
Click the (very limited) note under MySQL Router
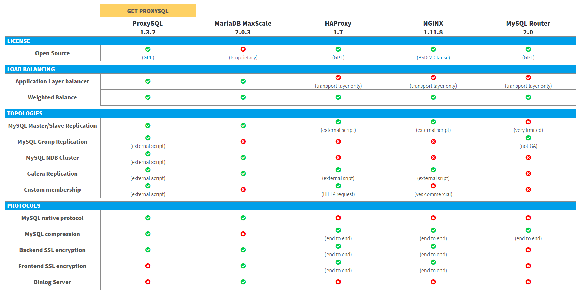[x=528, y=130]
